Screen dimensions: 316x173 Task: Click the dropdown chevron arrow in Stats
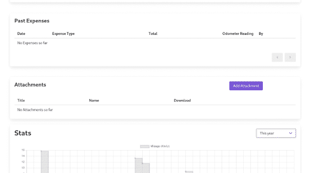click(291, 133)
